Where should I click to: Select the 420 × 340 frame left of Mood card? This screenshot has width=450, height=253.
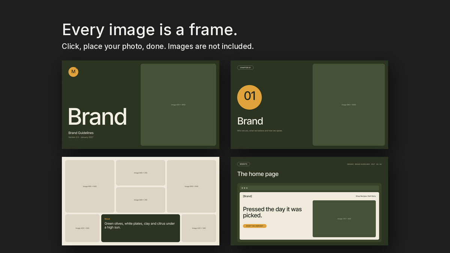click(82, 228)
